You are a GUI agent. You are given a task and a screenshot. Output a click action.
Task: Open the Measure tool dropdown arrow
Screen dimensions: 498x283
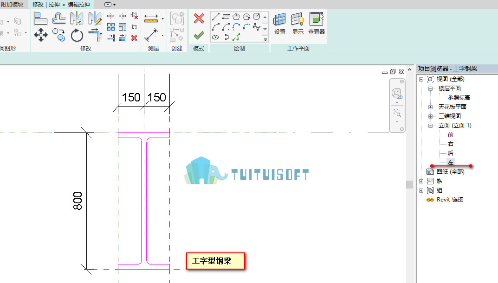[x=162, y=19]
